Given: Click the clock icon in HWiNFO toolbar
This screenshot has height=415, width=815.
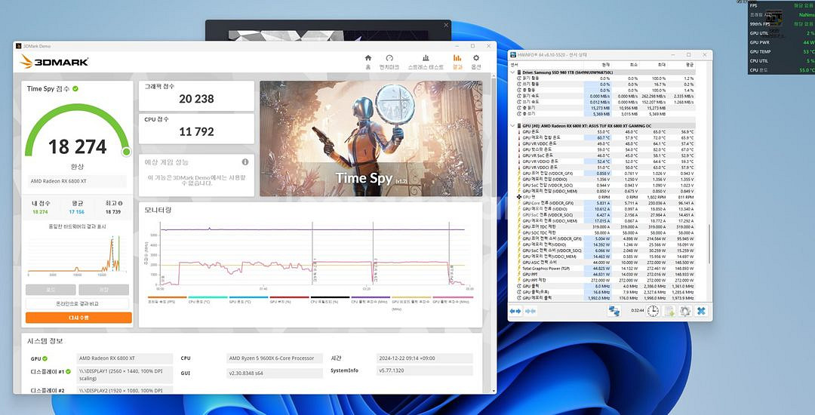Looking at the screenshot, I should [653, 311].
